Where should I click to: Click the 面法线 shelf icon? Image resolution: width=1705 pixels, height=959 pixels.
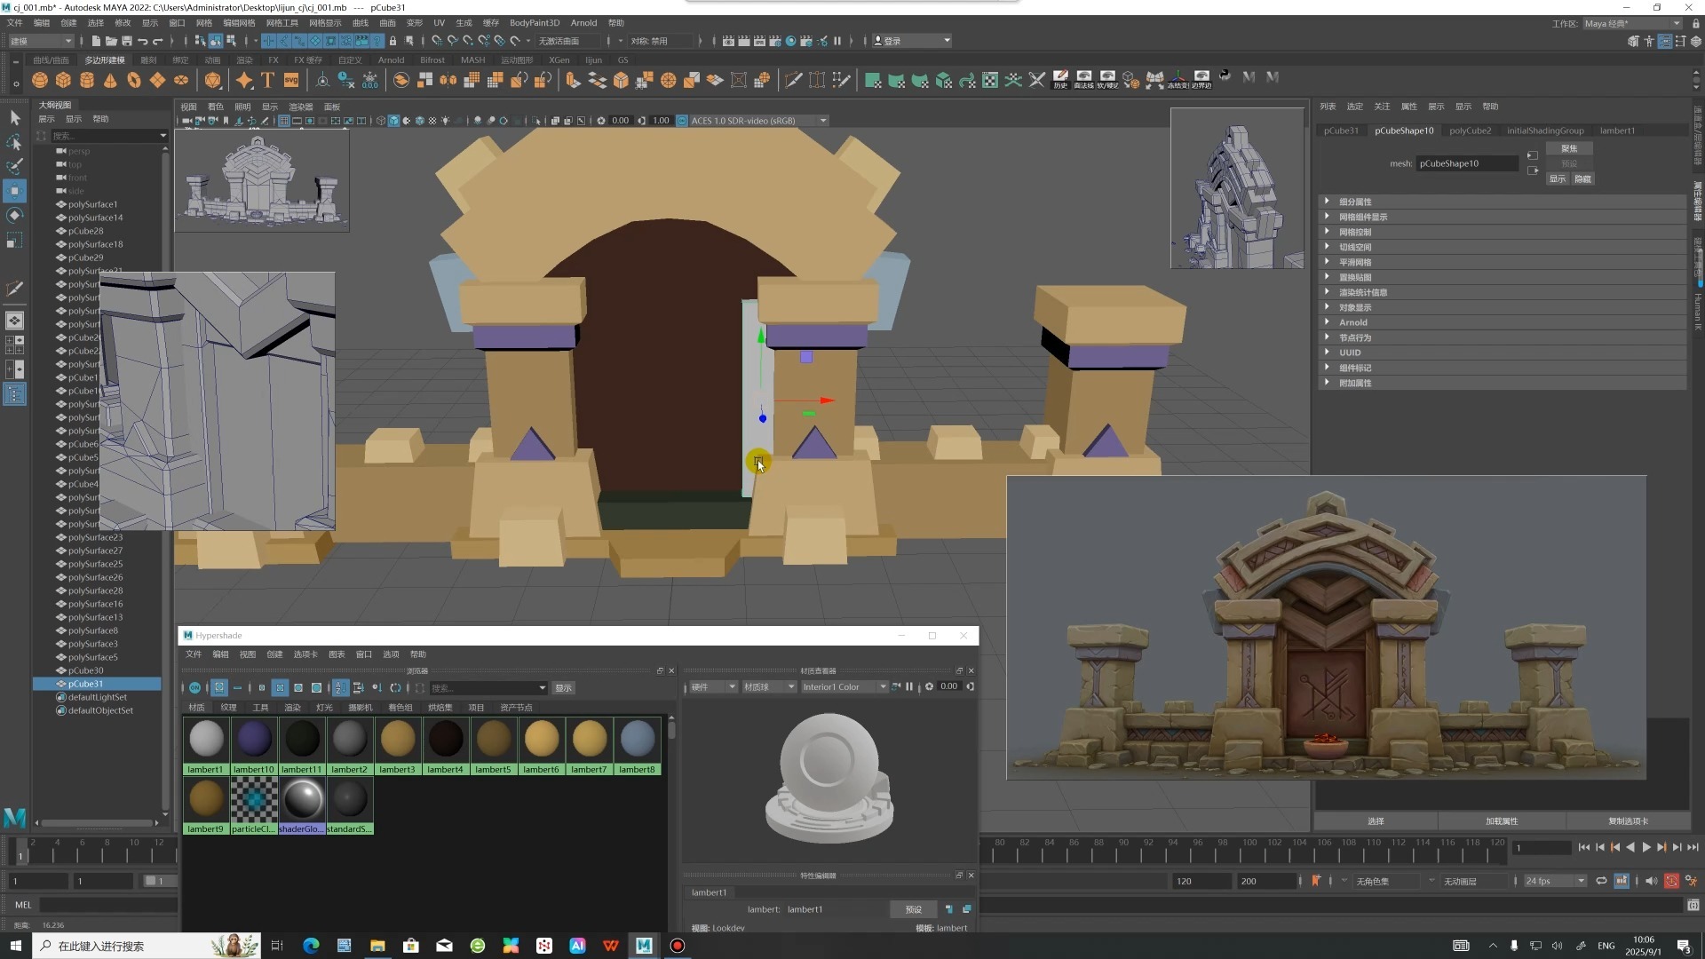click(x=1083, y=80)
